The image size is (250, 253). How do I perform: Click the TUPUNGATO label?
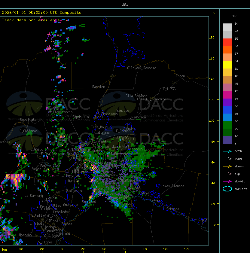click(x=49, y=209)
